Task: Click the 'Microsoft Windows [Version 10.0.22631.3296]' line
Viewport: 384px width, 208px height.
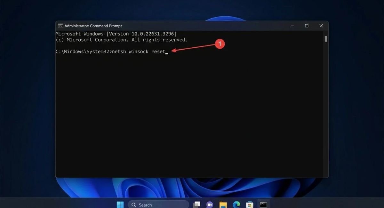Action: (x=116, y=34)
